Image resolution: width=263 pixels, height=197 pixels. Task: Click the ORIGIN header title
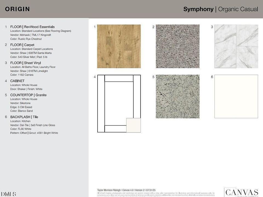pos(17,9)
